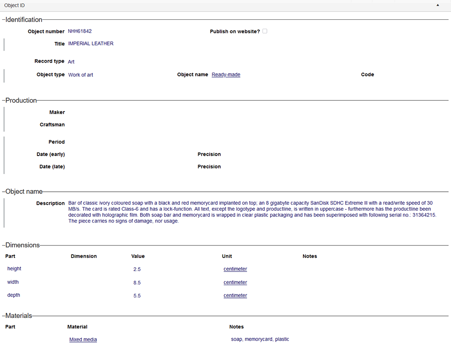Viewport: 451px width, 350px height.
Task: Select the Work of art object type field
Action: (81, 75)
